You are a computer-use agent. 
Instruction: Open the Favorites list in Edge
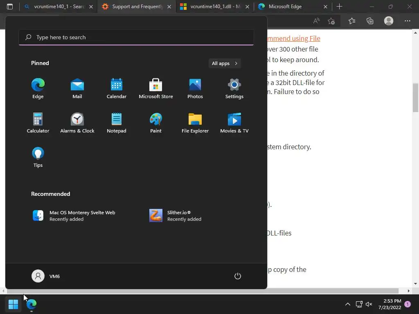[x=352, y=21]
